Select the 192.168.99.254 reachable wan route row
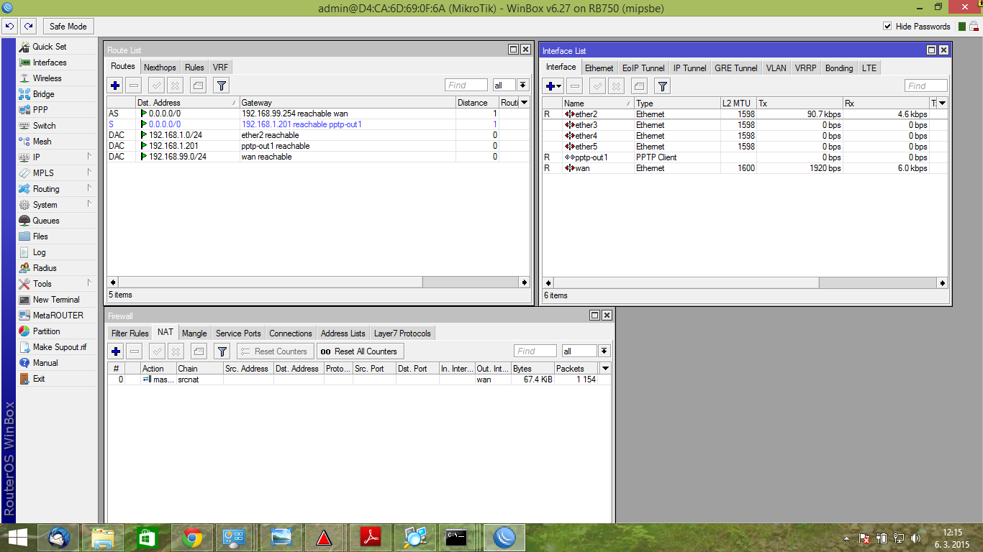 point(318,114)
